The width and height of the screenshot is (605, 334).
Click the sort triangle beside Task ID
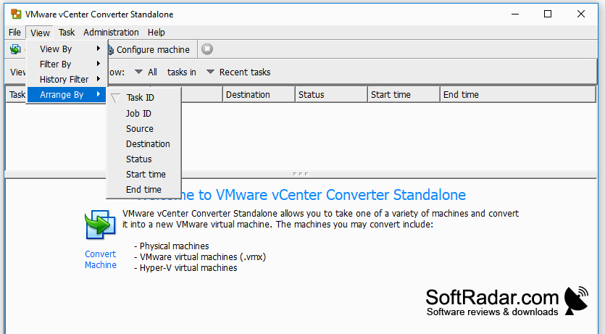pos(115,98)
